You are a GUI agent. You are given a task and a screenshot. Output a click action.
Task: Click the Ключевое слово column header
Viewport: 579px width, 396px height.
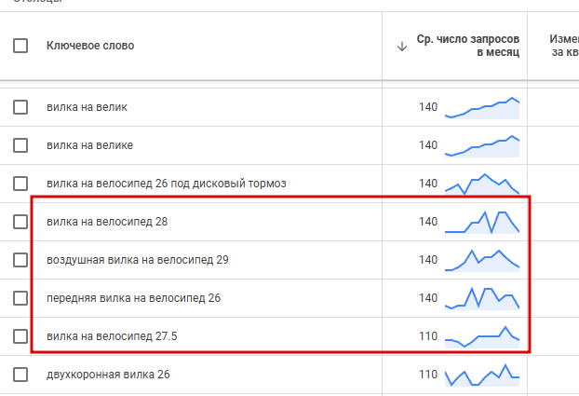(90, 46)
